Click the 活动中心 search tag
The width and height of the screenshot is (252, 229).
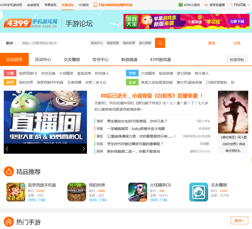coord(97,43)
